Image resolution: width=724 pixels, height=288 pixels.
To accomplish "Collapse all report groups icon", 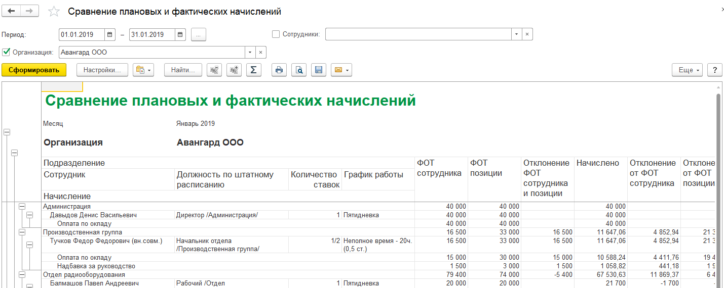I will (215, 70).
